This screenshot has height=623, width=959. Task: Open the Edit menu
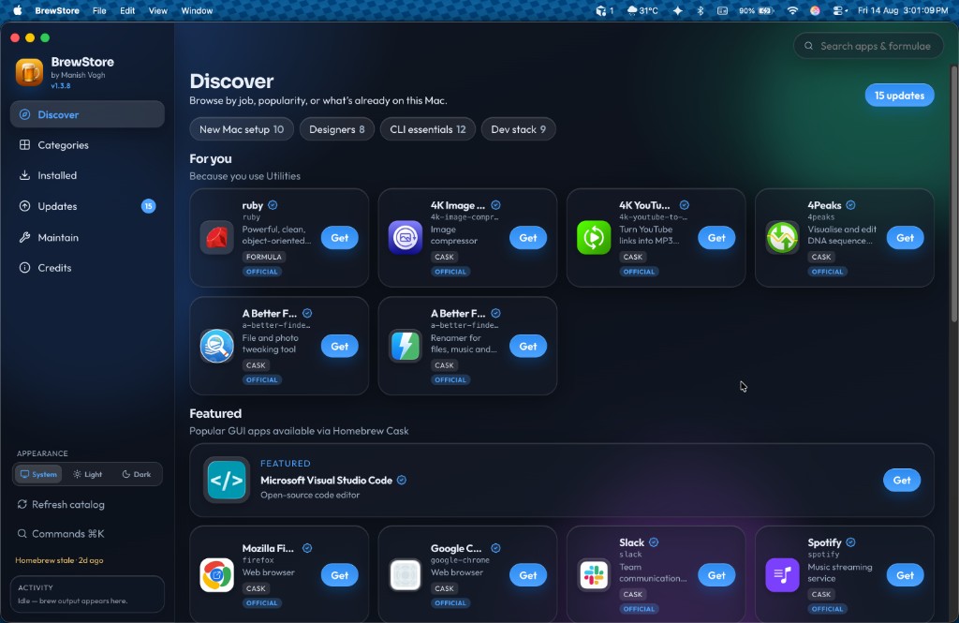[127, 10]
